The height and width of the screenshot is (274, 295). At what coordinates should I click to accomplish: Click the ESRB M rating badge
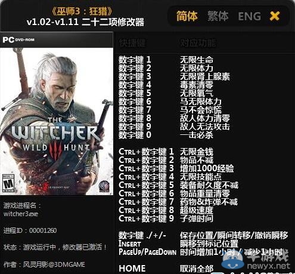(x=8, y=183)
